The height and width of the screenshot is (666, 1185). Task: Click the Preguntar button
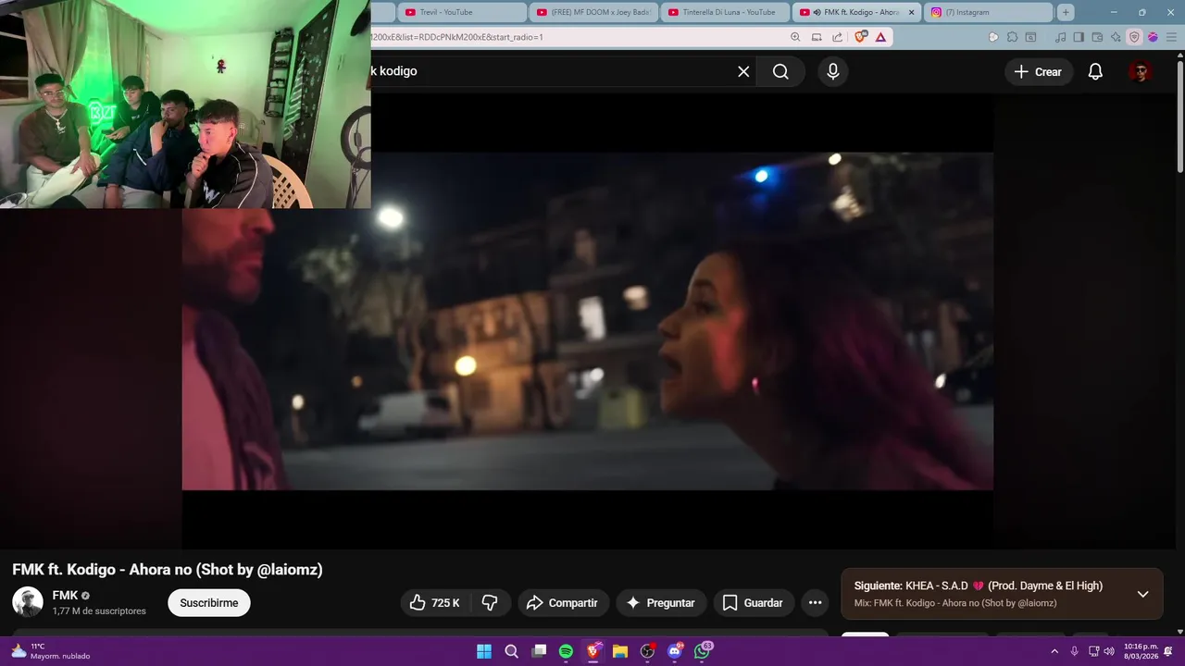point(661,603)
